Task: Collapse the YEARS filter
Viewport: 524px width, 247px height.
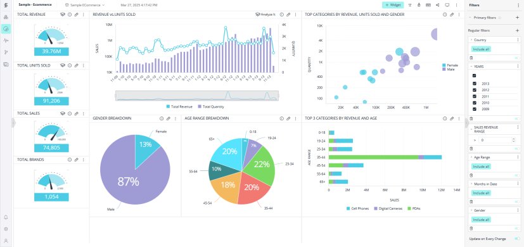Action: [x=471, y=66]
